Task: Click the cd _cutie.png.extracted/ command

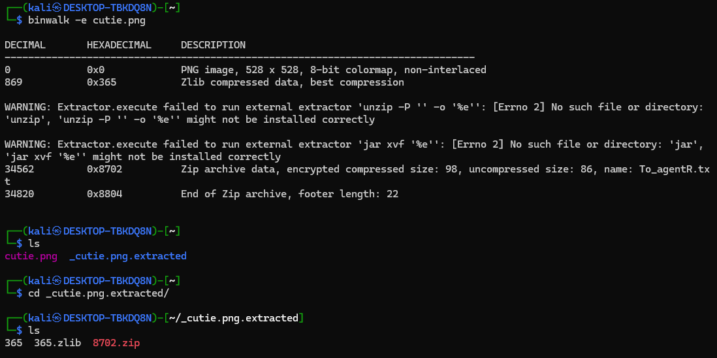Action: click(x=98, y=293)
